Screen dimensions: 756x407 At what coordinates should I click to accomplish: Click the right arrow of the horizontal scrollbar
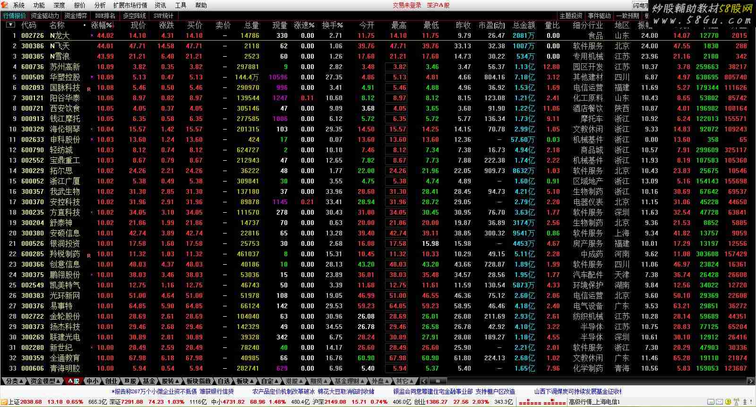751,381
